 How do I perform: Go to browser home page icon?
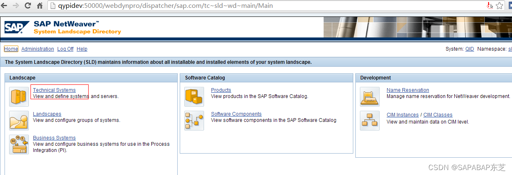pyautogui.click(x=40, y=6)
